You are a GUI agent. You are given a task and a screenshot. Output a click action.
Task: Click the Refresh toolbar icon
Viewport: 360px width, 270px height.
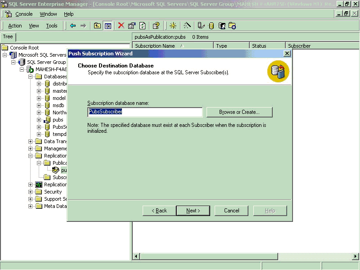142,26
